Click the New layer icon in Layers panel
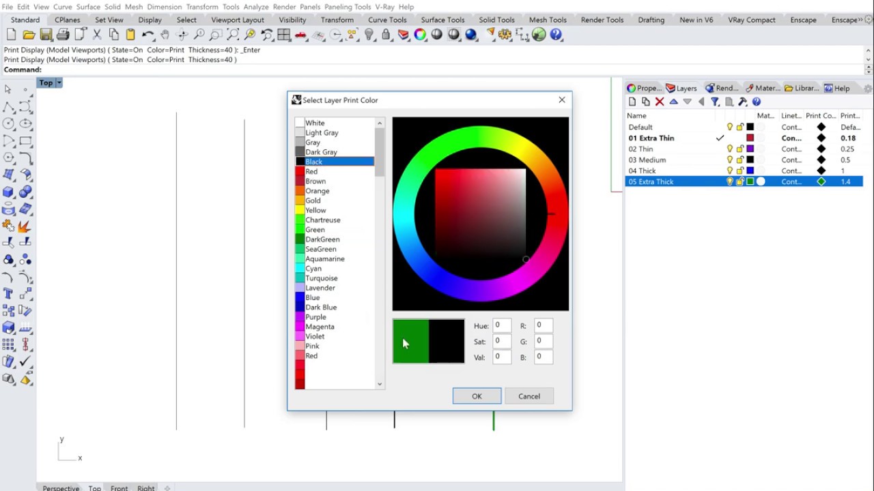874x491 pixels. pyautogui.click(x=632, y=102)
